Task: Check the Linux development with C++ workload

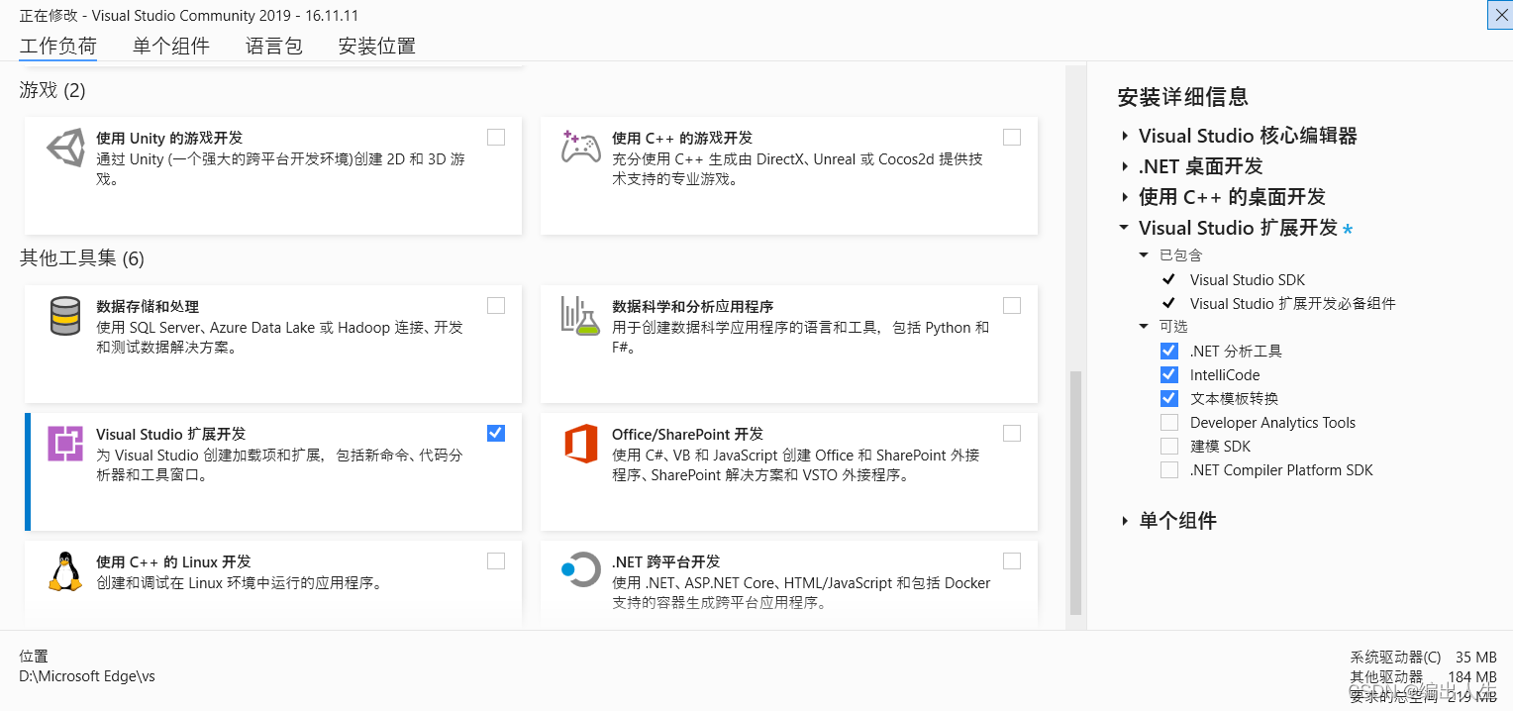Action: click(496, 560)
